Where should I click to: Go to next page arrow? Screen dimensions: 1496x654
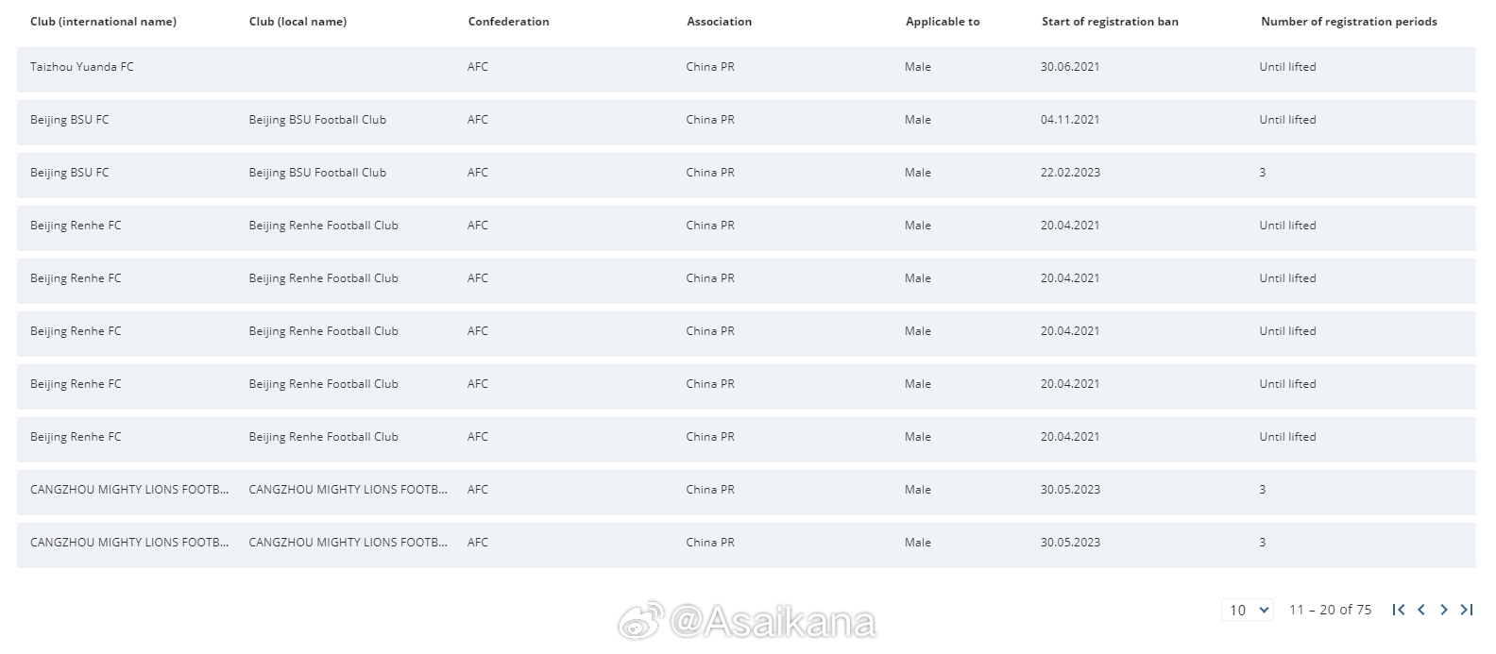pyautogui.click(x=1444, y=610)
